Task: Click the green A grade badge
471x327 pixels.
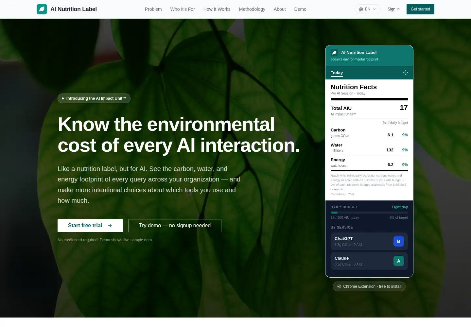Action: (399, 261)
